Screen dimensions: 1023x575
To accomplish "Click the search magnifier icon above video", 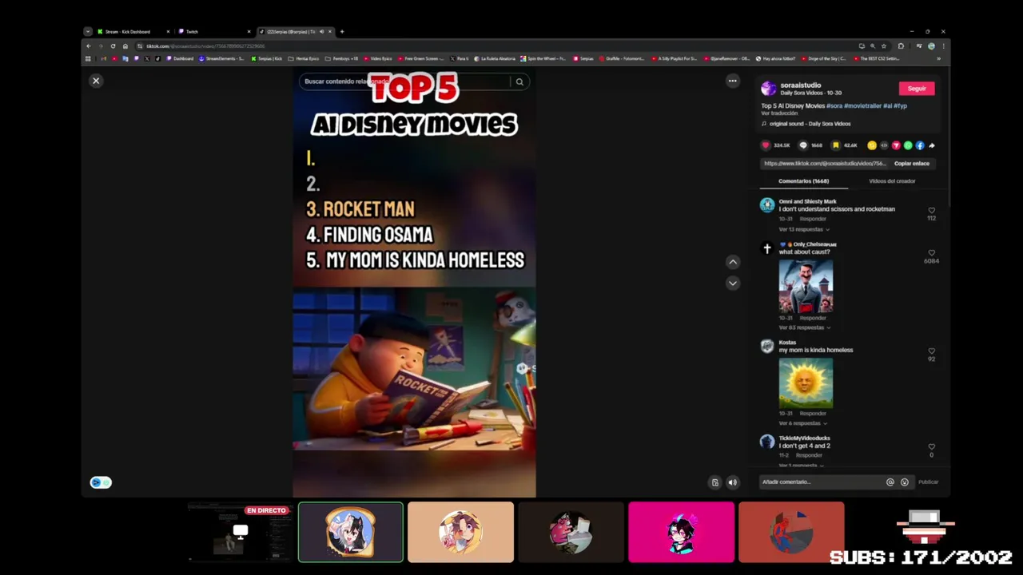I will 519,81.
